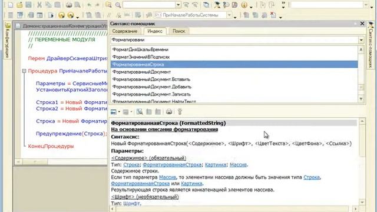This screenshot has width=377, height=212.
Task: Click the Procedures and functions icon before combo
Action: coord(149,15)
